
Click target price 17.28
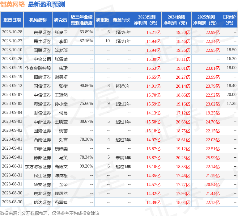[x=232, y=104]
